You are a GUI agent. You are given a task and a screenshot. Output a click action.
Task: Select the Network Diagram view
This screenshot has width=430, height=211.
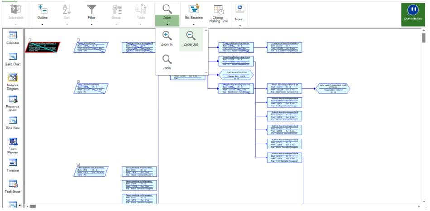pos(13,82)
